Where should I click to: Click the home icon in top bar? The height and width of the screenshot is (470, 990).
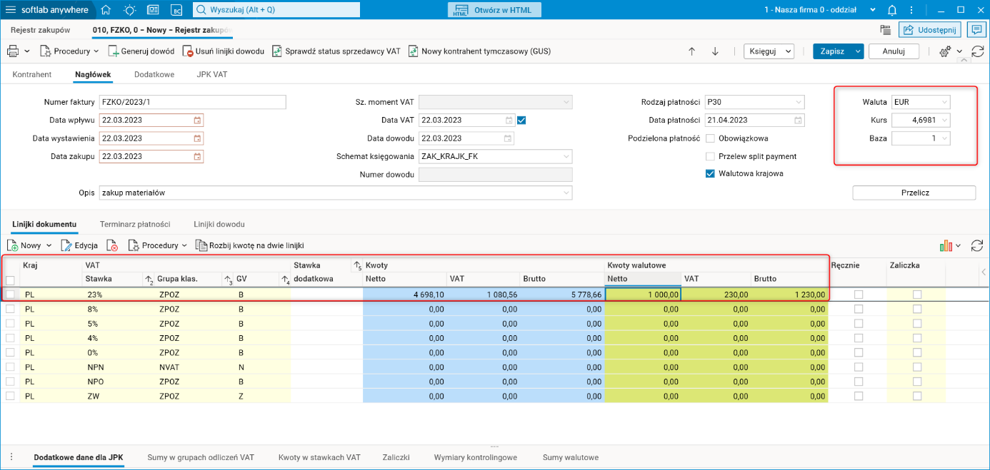pos(106,10)
